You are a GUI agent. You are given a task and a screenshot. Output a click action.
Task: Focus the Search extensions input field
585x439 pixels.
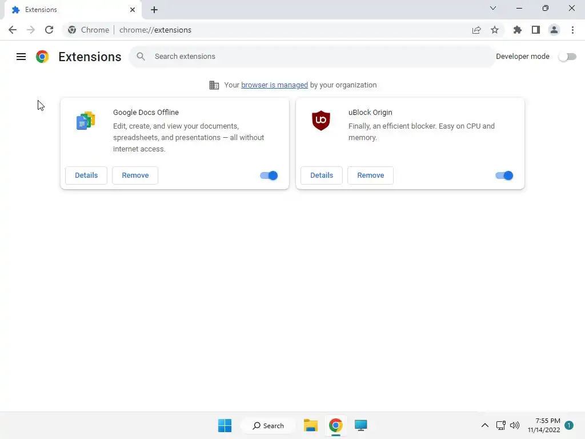click(x=312, y=57)
